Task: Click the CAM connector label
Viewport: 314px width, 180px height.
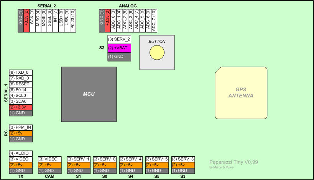Action: coord(49,177)
